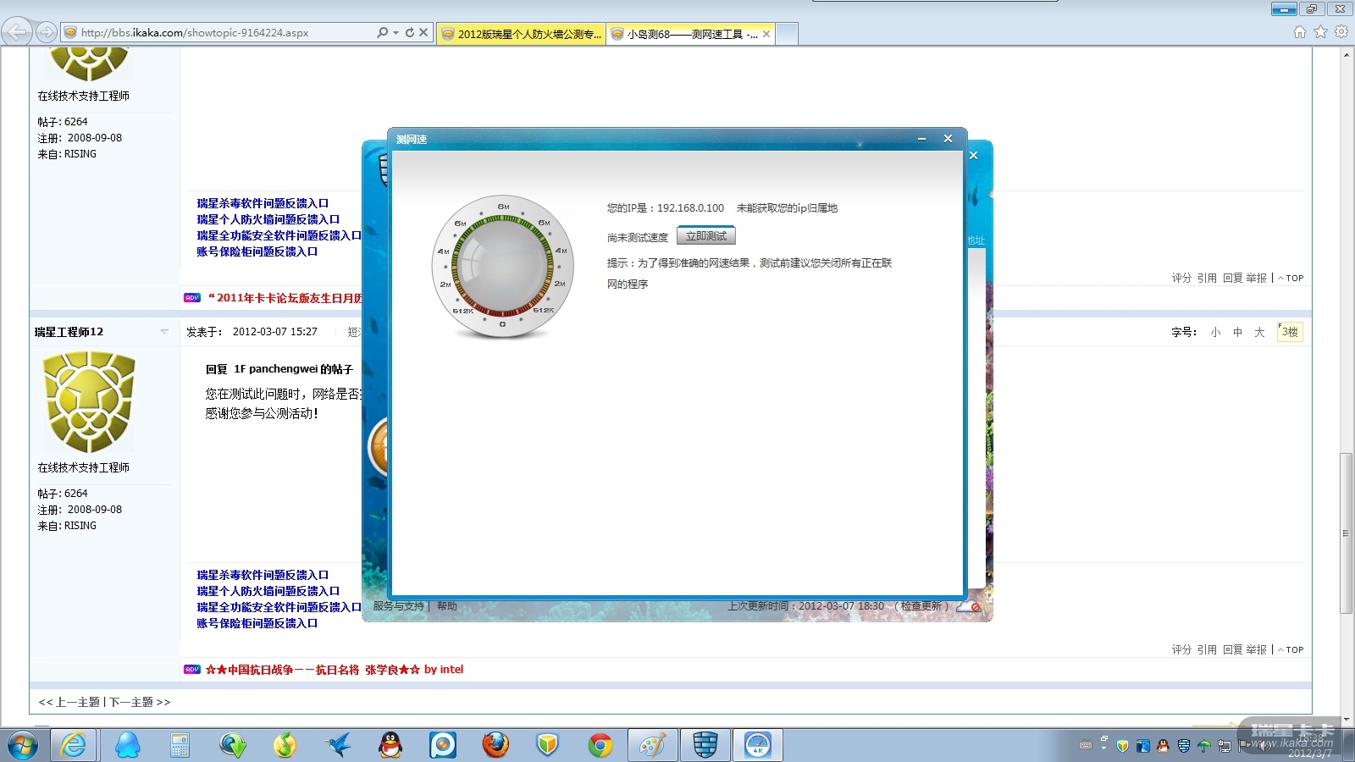Open the address bar search dropdown arrow

point(395,33)
